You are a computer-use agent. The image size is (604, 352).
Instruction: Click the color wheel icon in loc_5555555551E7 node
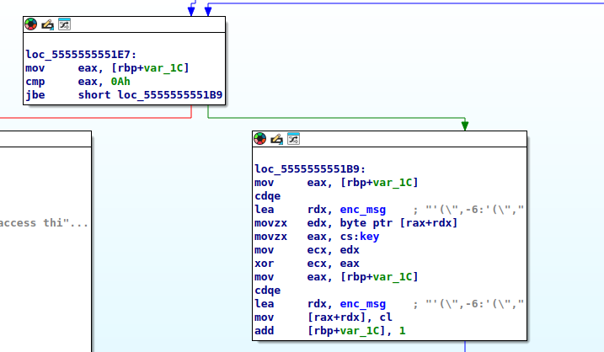pyautogui.click(x=31, y=24)
